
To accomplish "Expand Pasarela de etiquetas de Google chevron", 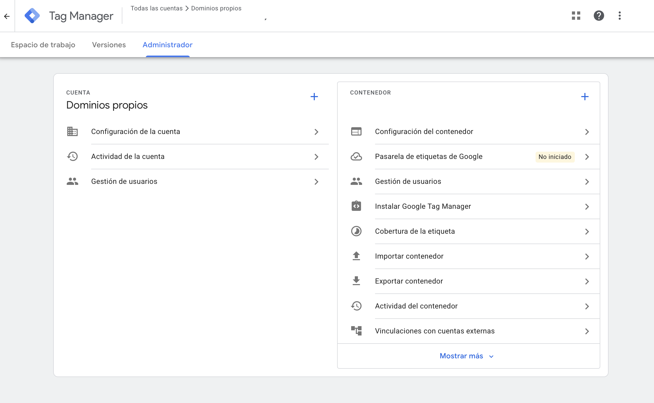I will (x=587, y=157).
